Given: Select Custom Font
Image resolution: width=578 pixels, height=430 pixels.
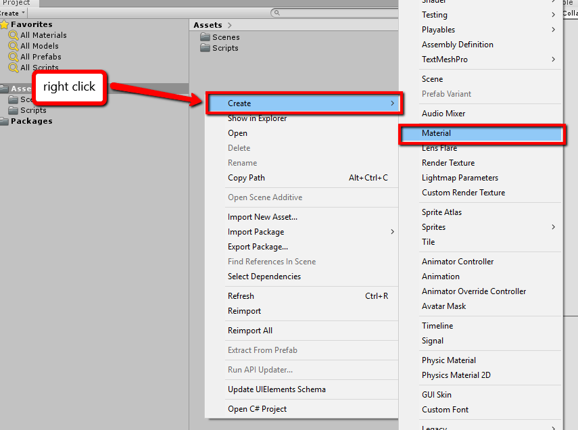Looking at the screenshot, I should pos(445,409).
